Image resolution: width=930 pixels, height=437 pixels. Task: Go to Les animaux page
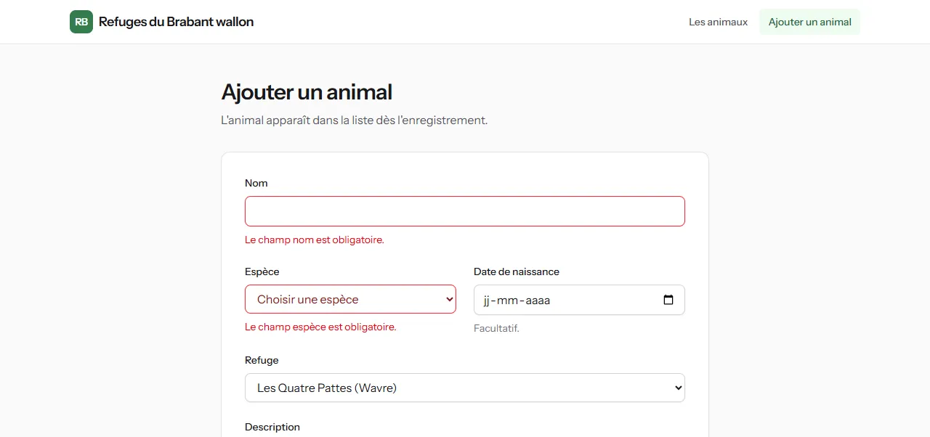[x=718, y=22]
